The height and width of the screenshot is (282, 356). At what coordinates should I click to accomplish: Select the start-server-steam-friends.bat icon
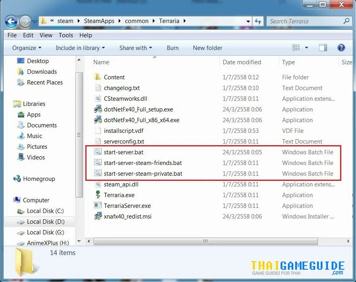[98, 163]
